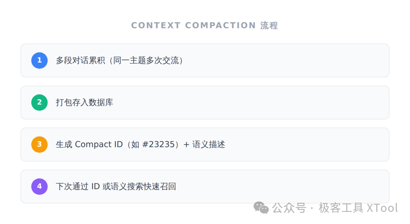
Task: Click the 语义描述 text in step three
Action: (209, 145)
